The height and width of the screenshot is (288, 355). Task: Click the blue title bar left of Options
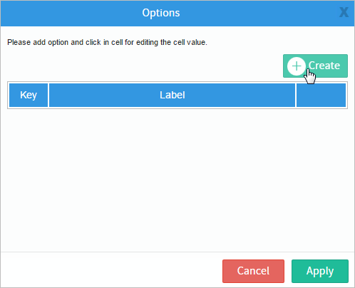pyautogui.click(x=71, y=13)
